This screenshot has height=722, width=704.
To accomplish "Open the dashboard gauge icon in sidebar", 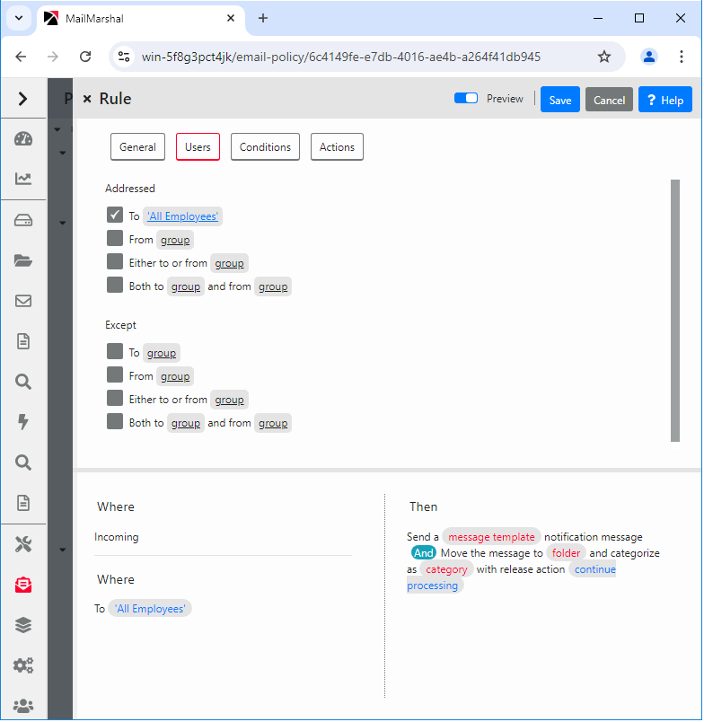I will (x=23, y=138).
